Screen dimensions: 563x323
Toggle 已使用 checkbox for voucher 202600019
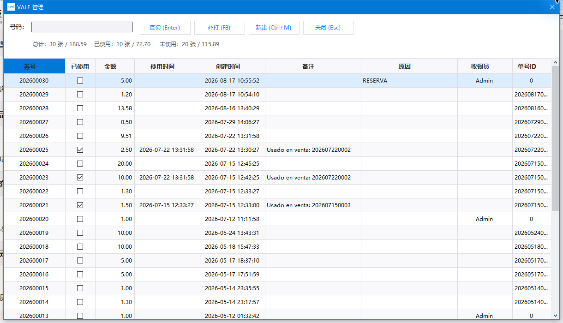(80, 233)
